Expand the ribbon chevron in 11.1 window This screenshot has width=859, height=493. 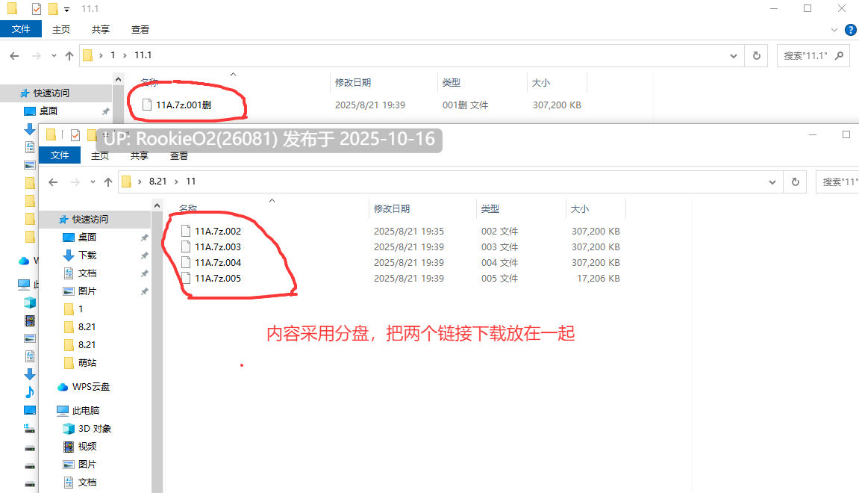tap(834, 30)
